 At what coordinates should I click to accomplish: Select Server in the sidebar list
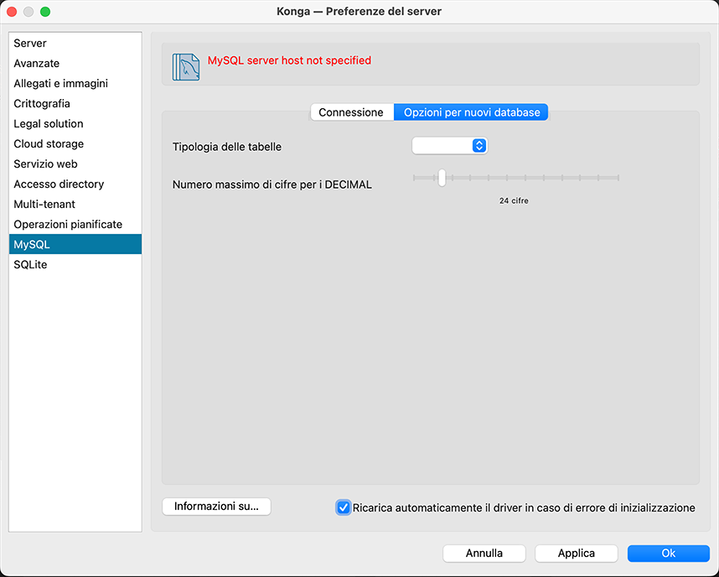(x=30, y=43)
